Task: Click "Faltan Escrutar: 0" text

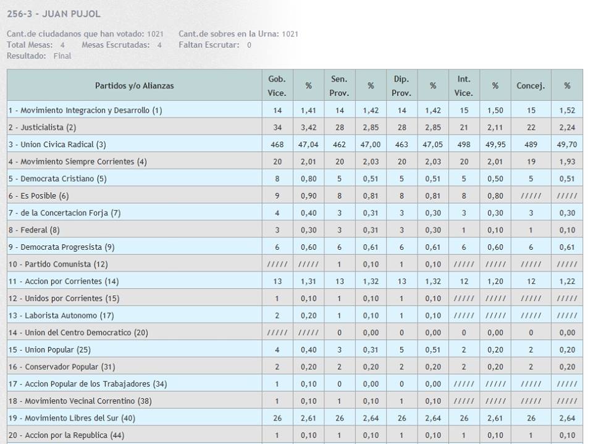Action: 215,45
